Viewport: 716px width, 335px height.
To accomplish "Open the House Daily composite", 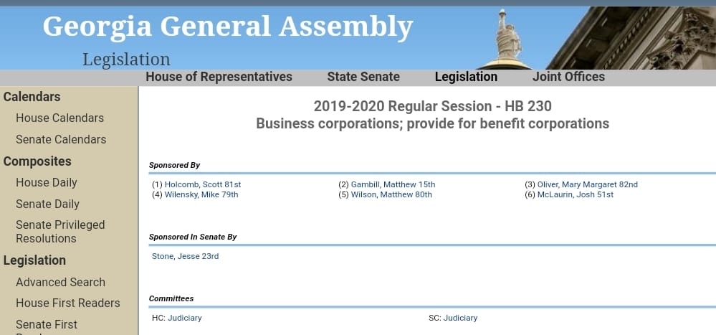I will point(46,182).
